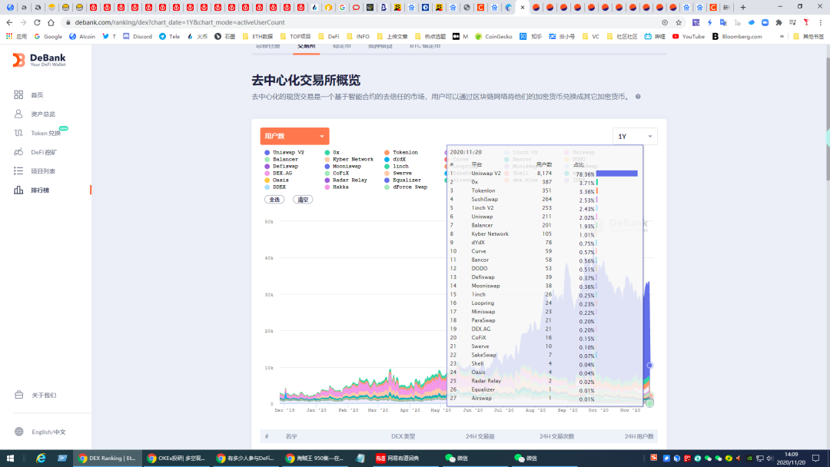Open the CoinGecko bookmark

(x=493, y=37)
